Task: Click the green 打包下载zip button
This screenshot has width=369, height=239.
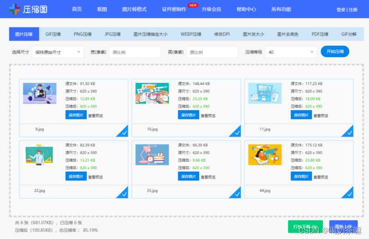Action: click(x=305, y=227)
